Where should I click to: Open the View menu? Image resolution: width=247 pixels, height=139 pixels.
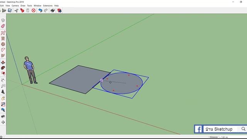[x=8, y=6]
